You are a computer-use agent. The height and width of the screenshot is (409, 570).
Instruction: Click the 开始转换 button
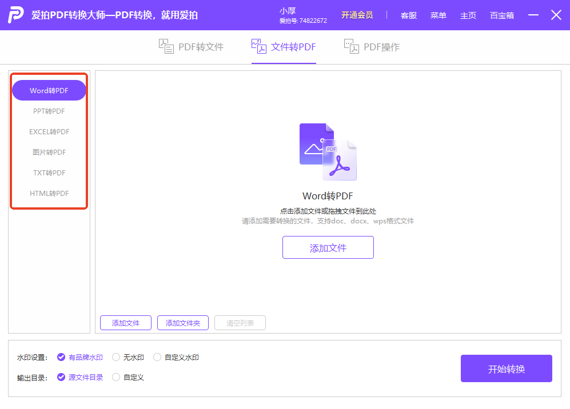(507, 368)
